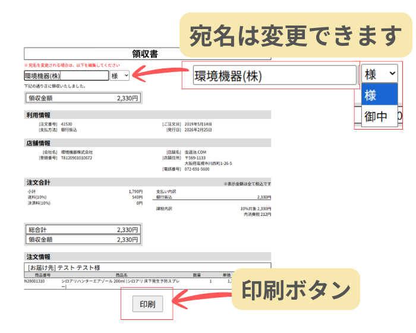Click the order date 2019年5月14日
Viewport: 416px width, 333px height.
[x=198, y=124]
